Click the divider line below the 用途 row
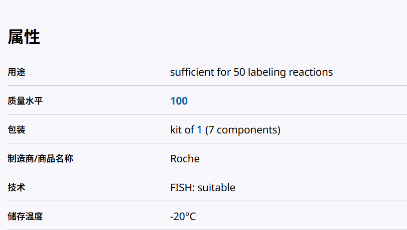The height and width of the screenshot is (230, 407). pyautogui.click(x=203, y=86)
